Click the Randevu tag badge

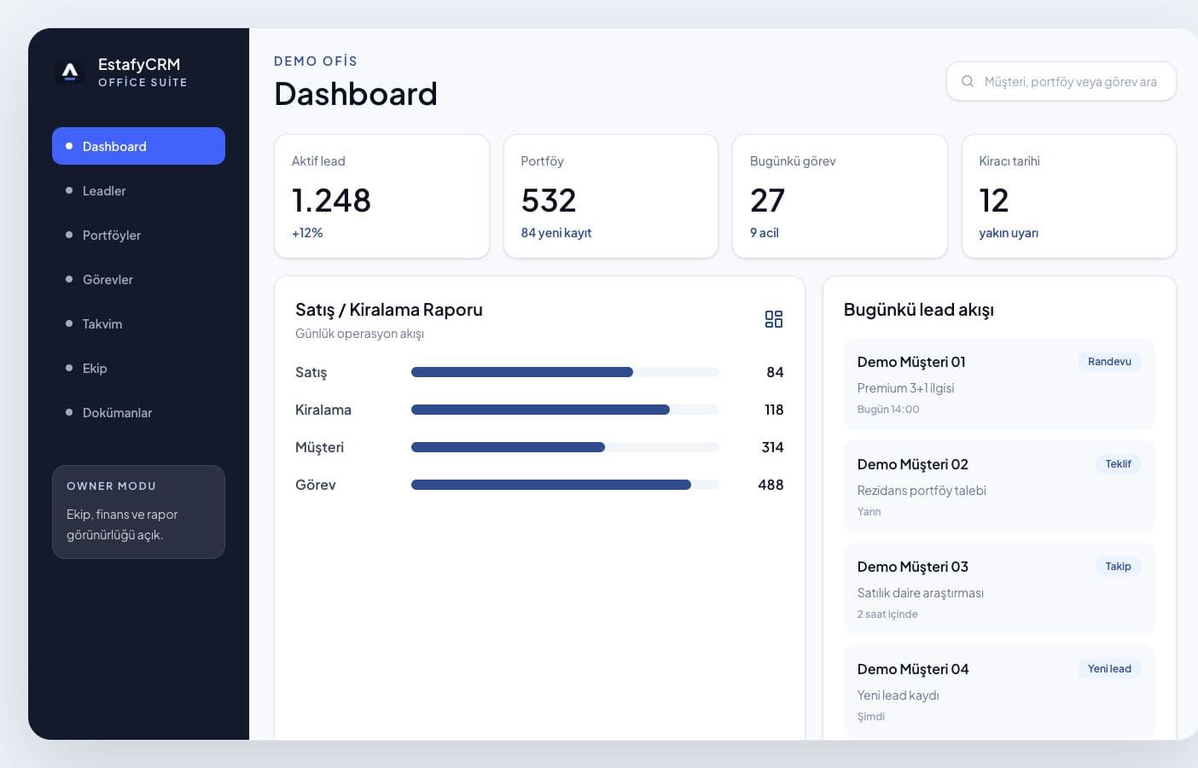[1109, 362]
